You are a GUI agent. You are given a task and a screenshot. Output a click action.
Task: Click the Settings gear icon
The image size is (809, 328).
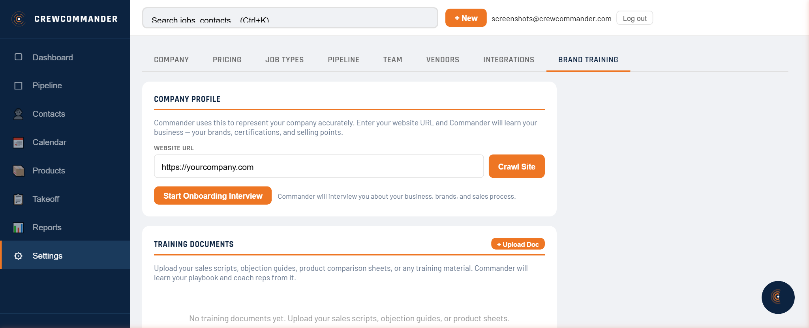pyautogui.click(x=18, y=256)
